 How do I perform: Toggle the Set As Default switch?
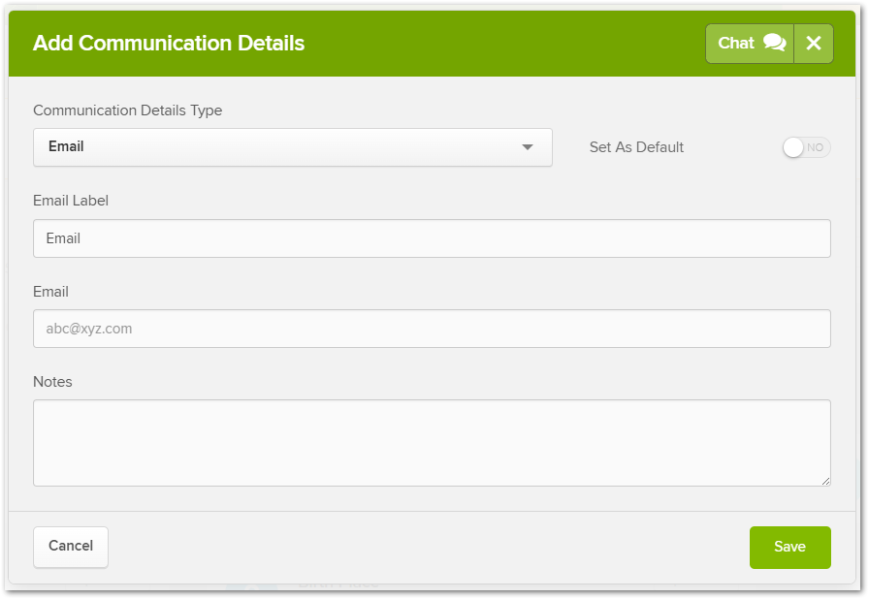click(x=807, y=147)
